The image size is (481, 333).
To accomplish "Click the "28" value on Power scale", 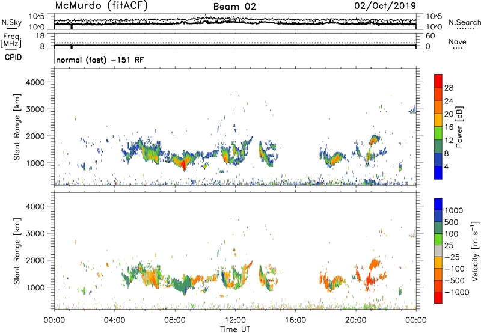I will tap(449, 88).
